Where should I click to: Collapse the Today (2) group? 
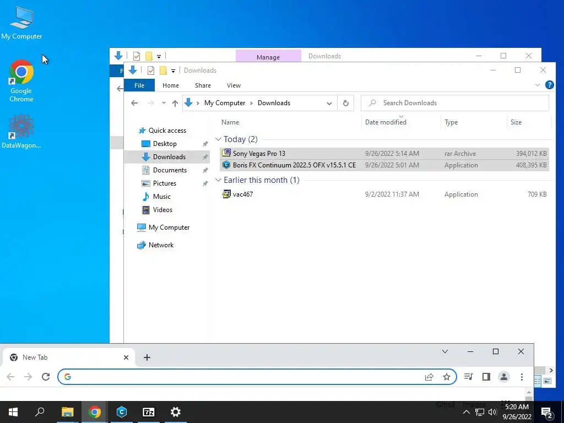click(x=218, y=139)
